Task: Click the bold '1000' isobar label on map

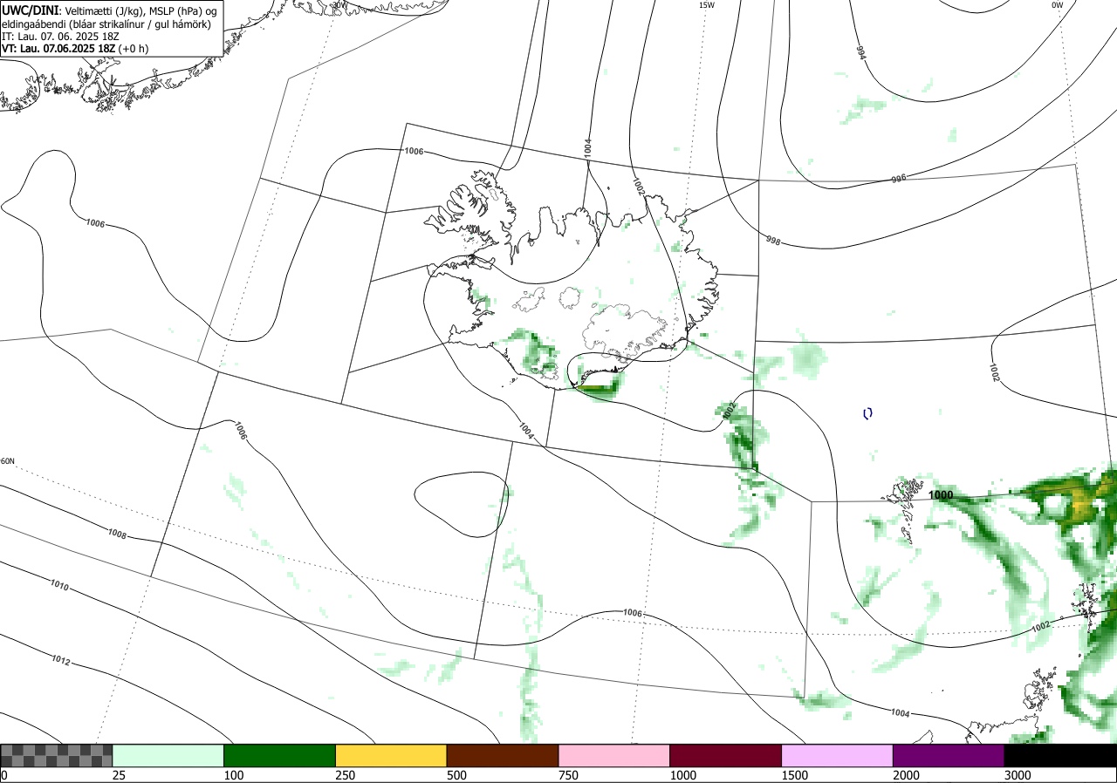Action: pyautogui.click(x=941, y=495)
